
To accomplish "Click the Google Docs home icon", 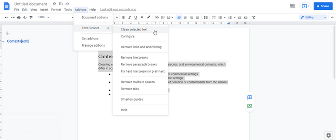I will (x=7, y=6).
